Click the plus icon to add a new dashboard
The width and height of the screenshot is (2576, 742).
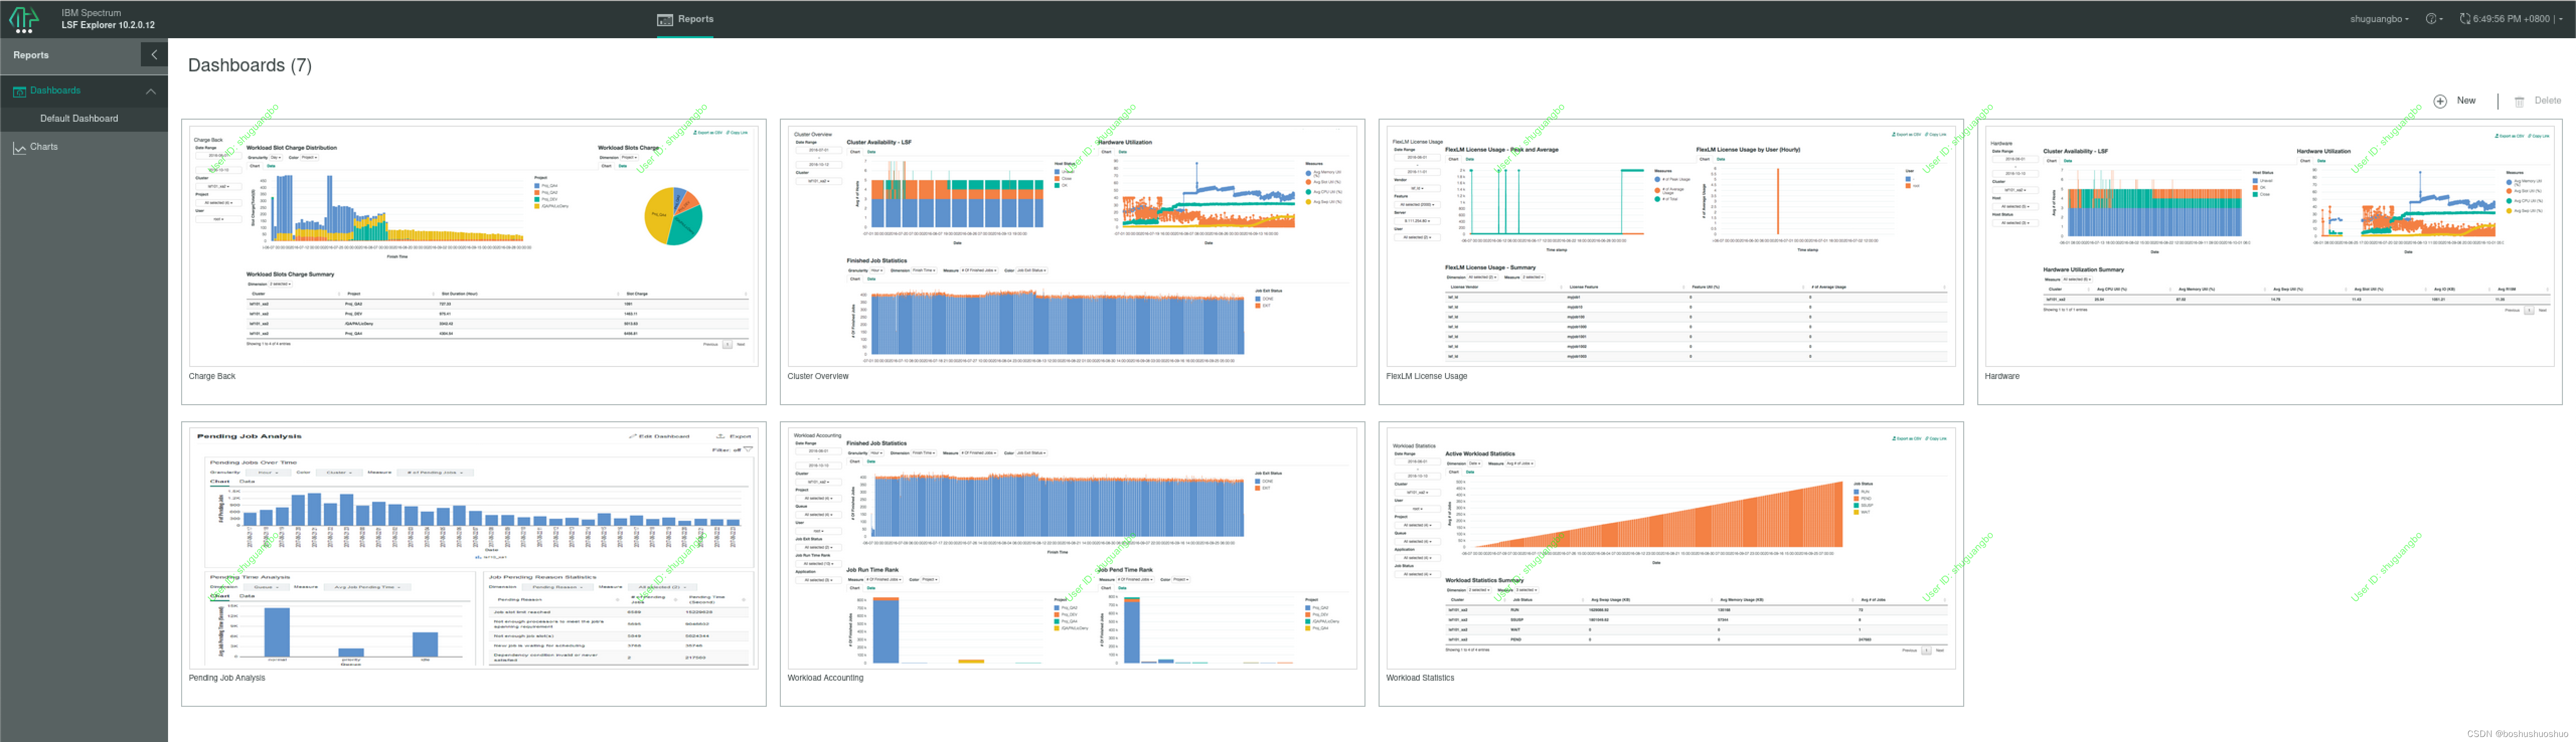tap(2440, 101)
